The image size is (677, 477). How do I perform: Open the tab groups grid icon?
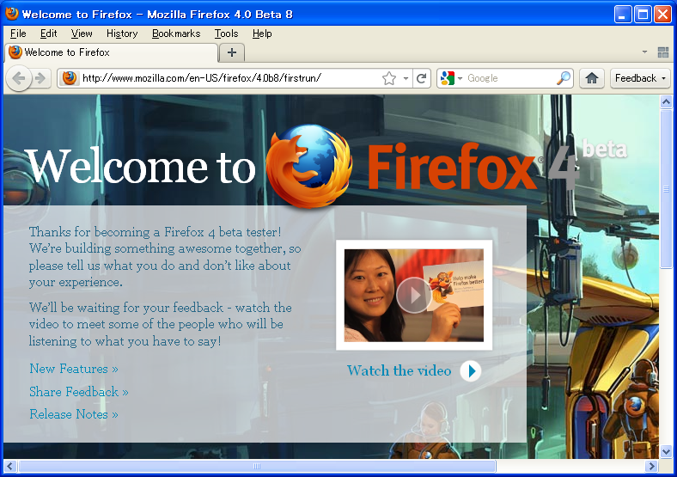click(x=662, y=52)
